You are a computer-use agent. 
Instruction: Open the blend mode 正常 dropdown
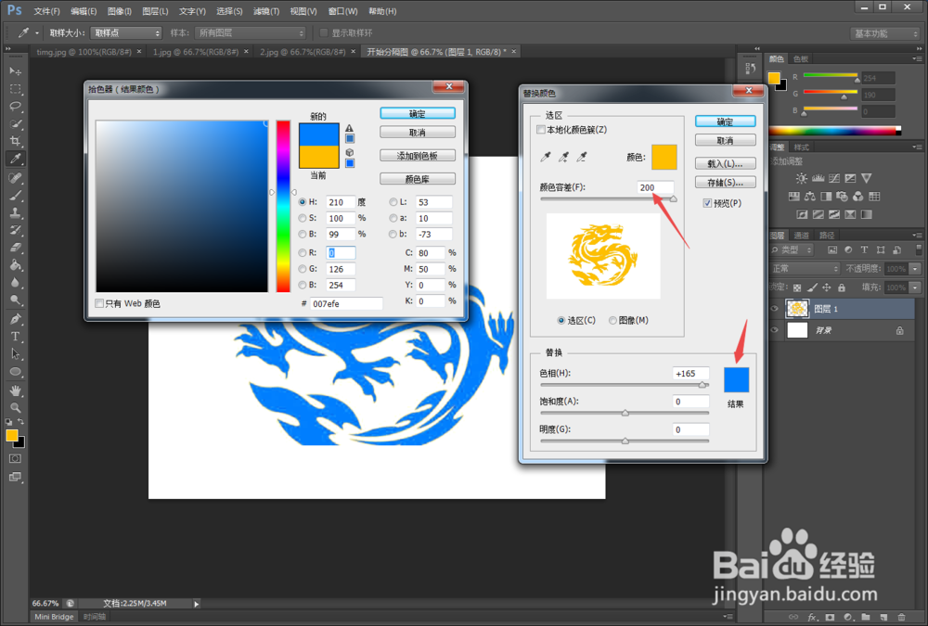(805, 269)
